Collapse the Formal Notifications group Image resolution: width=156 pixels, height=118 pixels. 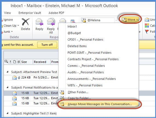[7, 87]
